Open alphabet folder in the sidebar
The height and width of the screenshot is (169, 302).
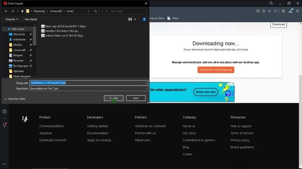(x=18, y=71)
